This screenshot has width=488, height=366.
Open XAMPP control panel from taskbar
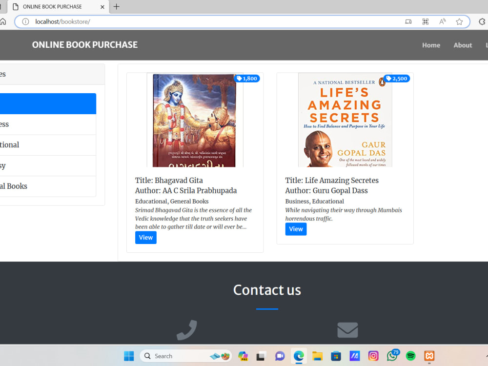click(429, 356)
